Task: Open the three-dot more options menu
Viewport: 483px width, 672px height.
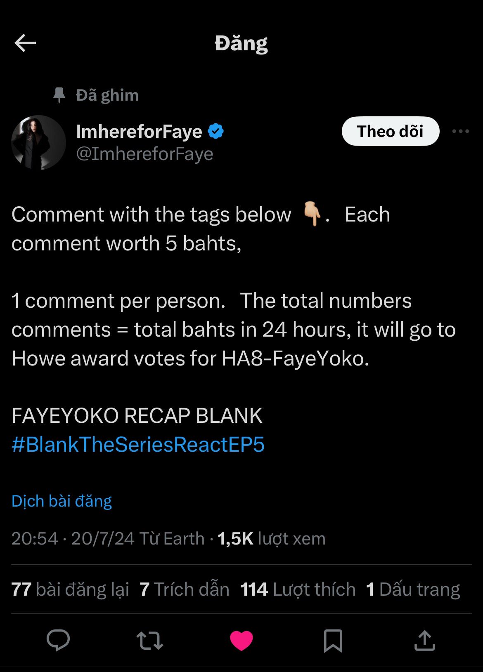Action: pos(460,132)
